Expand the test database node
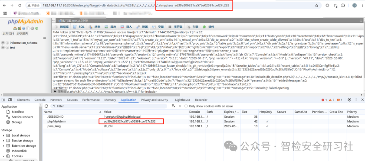 [x=3, y=48]
